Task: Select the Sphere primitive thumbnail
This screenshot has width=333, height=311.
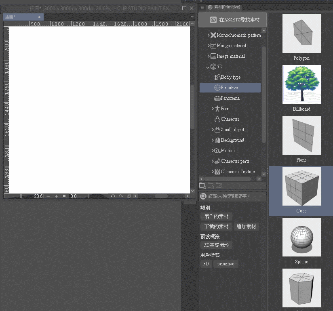Action: (x=301, y=237)
